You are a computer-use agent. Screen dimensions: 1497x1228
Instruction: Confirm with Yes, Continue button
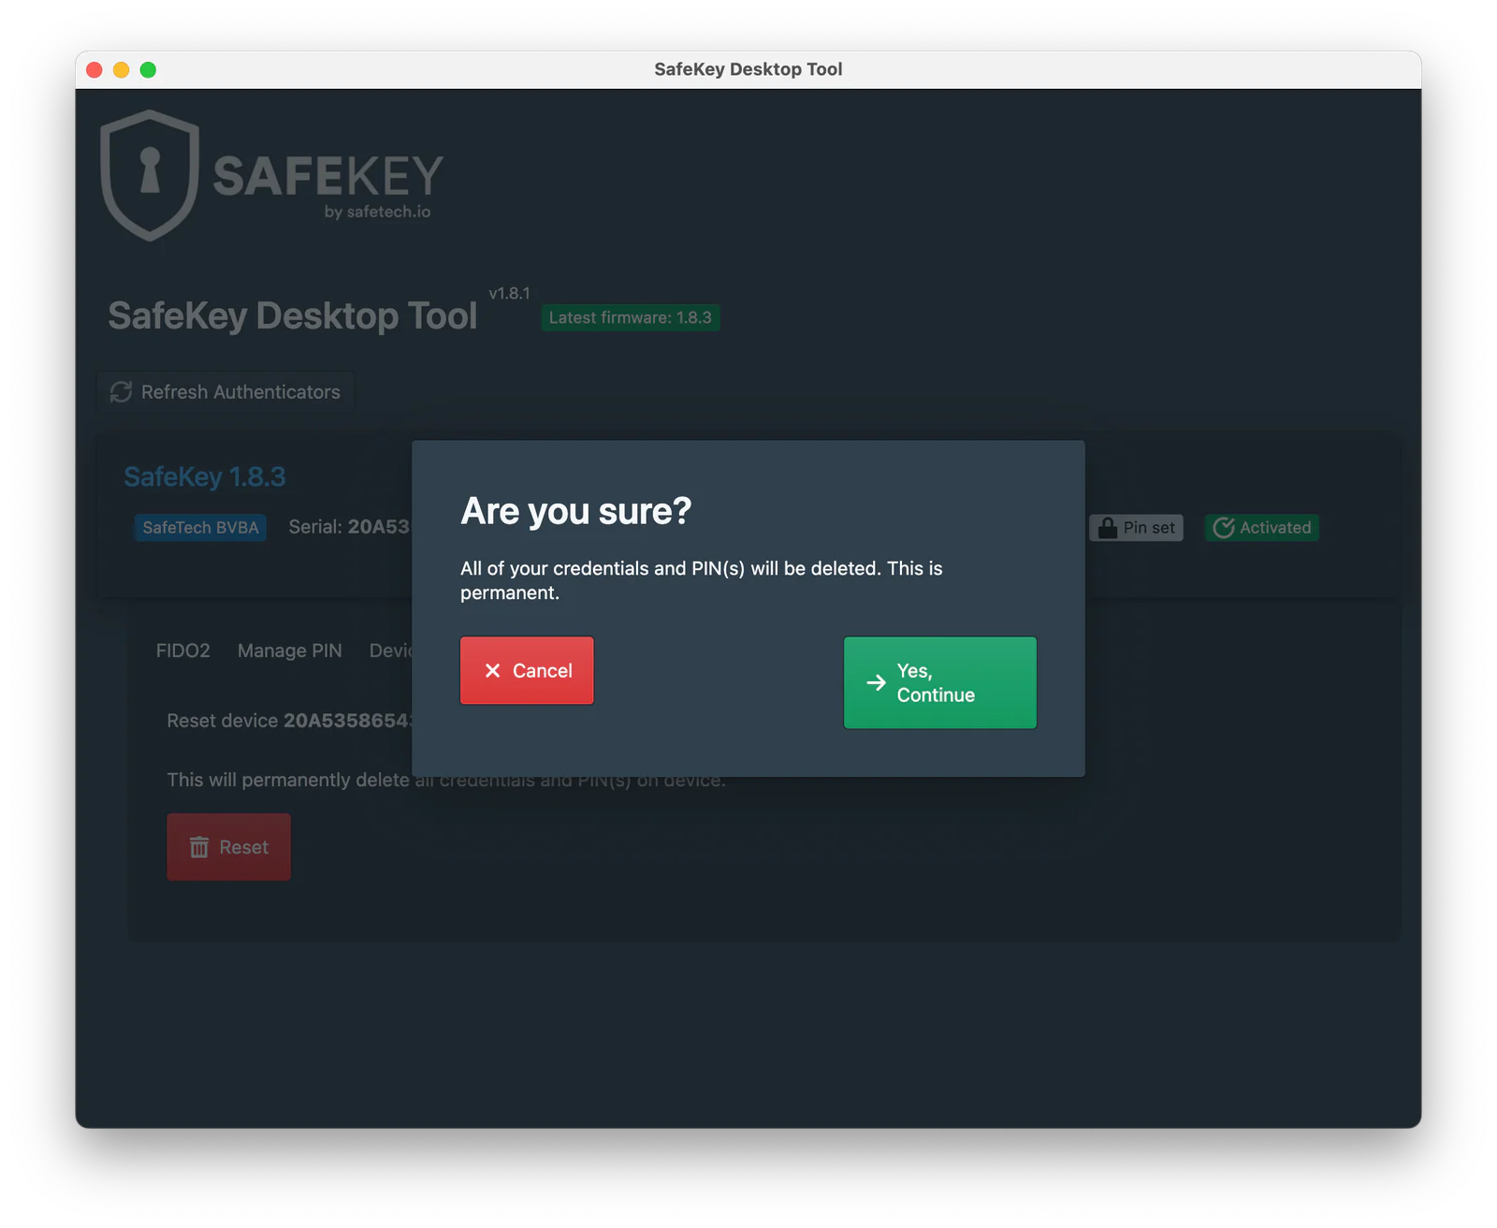pyautogui.click(x=939, y=682)
